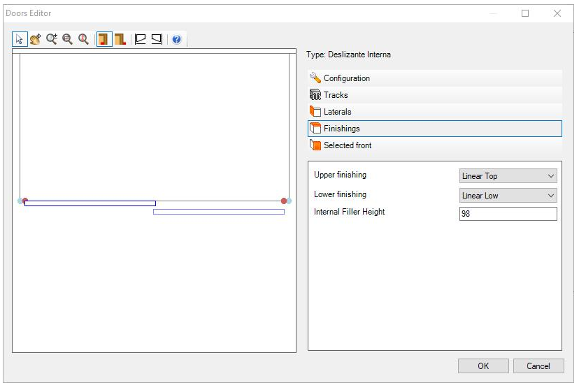Click the red dot at left door end
Image resolution: width=579 pixels, height=390 pixels.
[x=24, y=201]
